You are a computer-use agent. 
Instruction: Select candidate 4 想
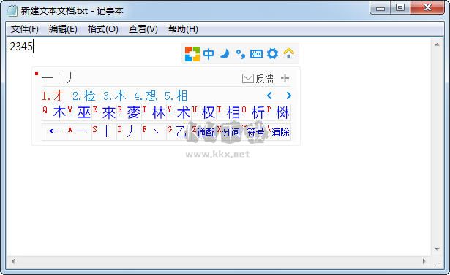[146, 96]
